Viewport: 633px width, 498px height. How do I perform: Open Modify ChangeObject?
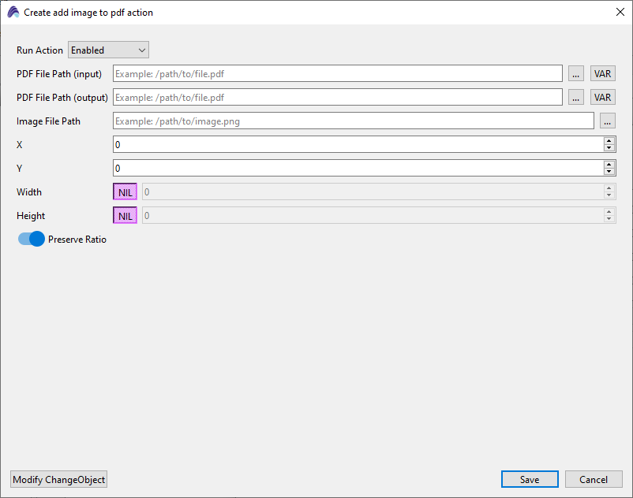pos(58,480)
